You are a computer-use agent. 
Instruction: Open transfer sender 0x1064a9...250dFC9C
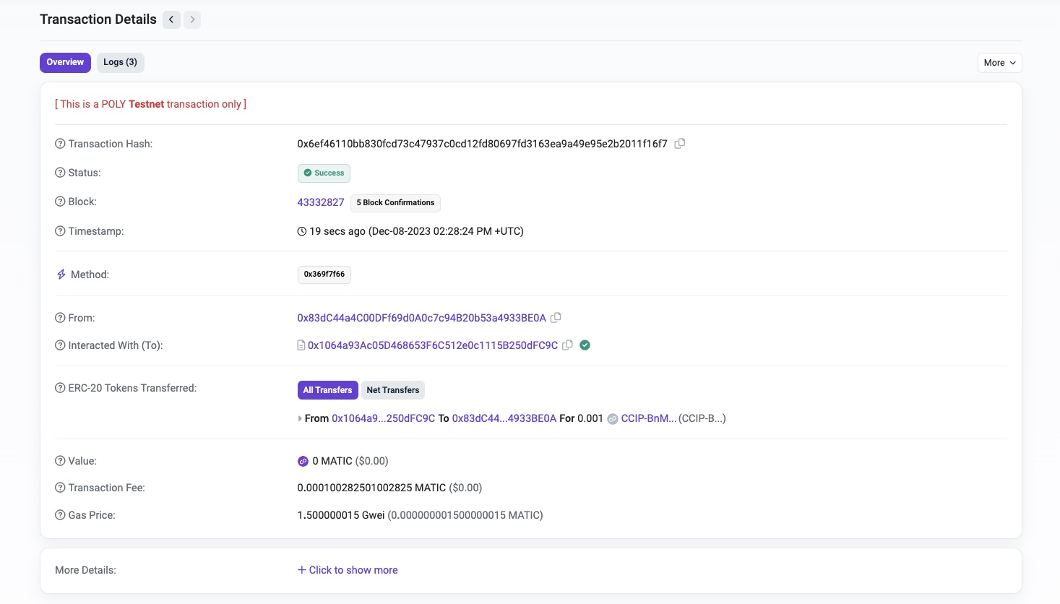pos(384,418)
